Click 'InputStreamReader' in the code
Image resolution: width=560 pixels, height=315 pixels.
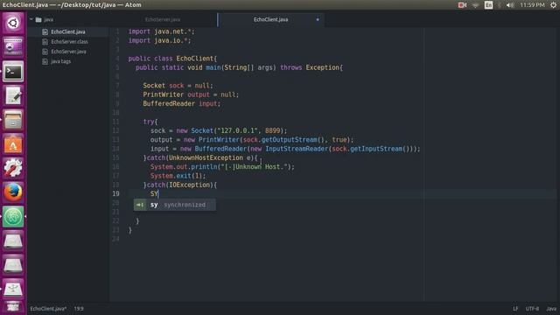[297, 149]
